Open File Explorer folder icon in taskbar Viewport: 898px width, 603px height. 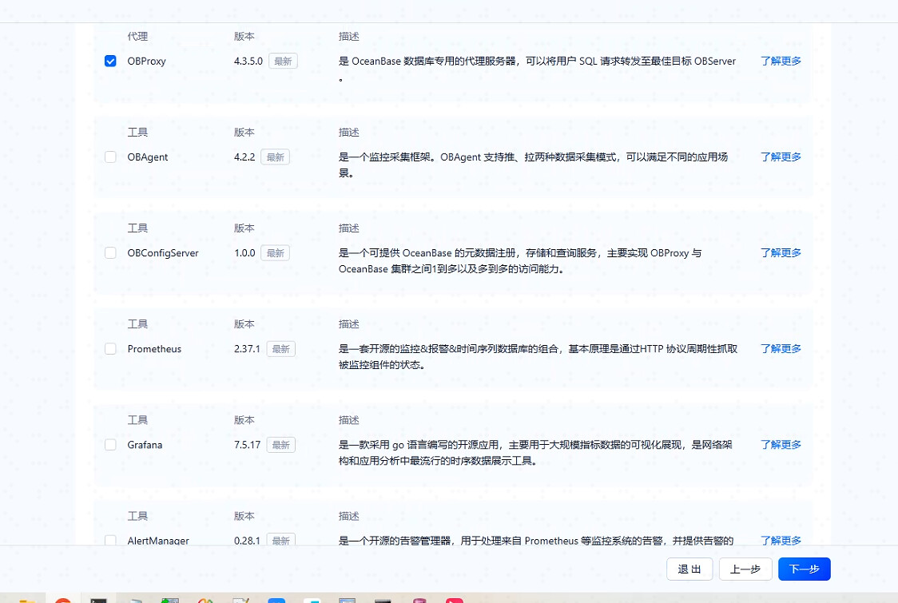click(28, 600)
